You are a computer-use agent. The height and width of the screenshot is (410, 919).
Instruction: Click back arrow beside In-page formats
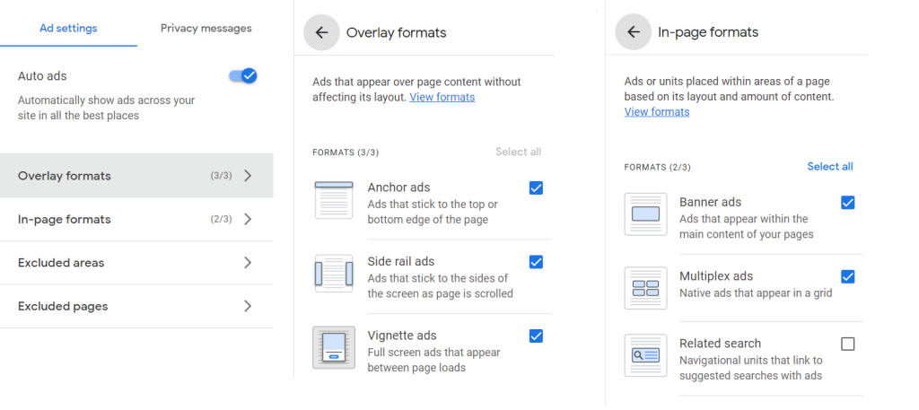[633, 32]
